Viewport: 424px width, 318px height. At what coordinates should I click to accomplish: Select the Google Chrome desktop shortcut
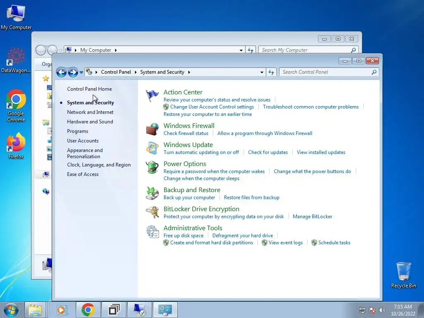click(x=16, y=106)
